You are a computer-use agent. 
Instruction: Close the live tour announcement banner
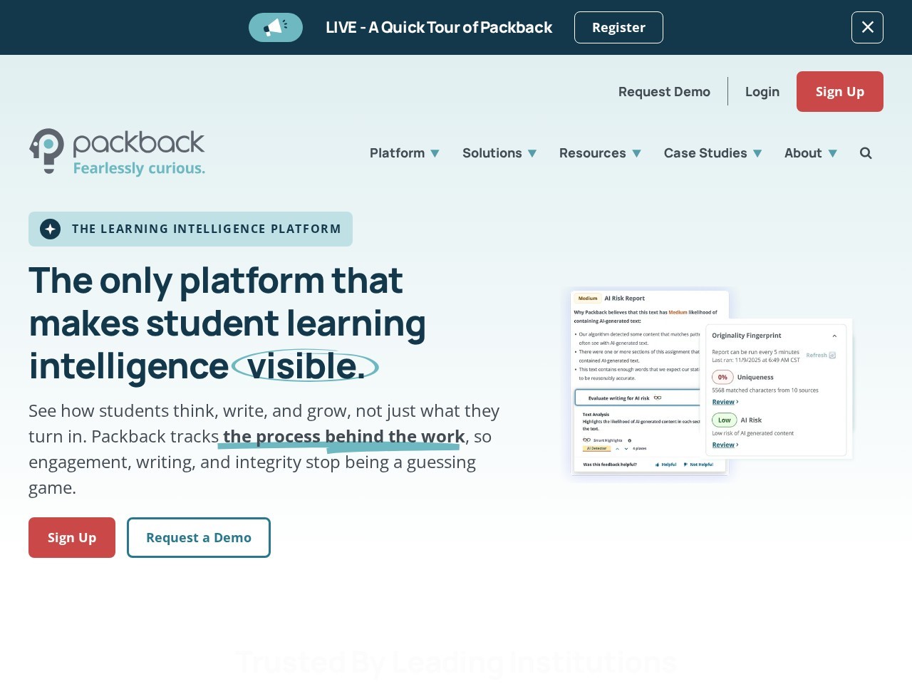[867, 27]
